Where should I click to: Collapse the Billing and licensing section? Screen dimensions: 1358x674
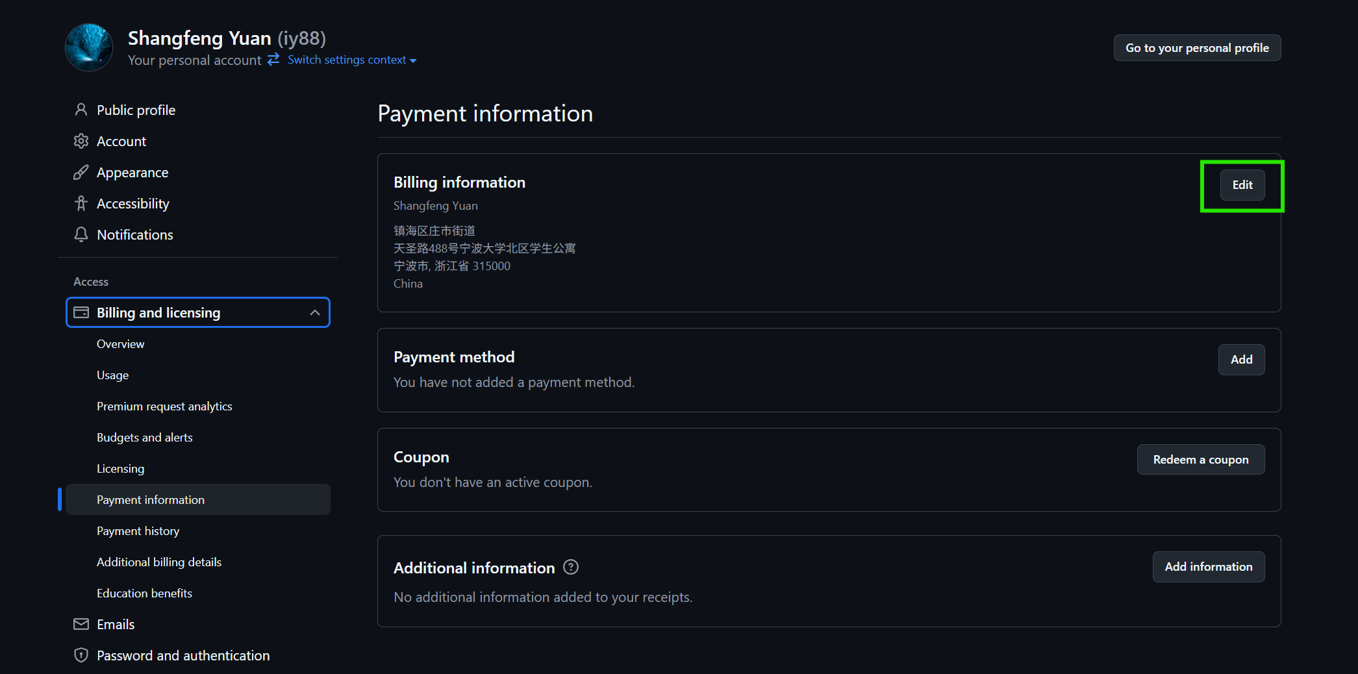pyautogui.click(x=315, y=312)
